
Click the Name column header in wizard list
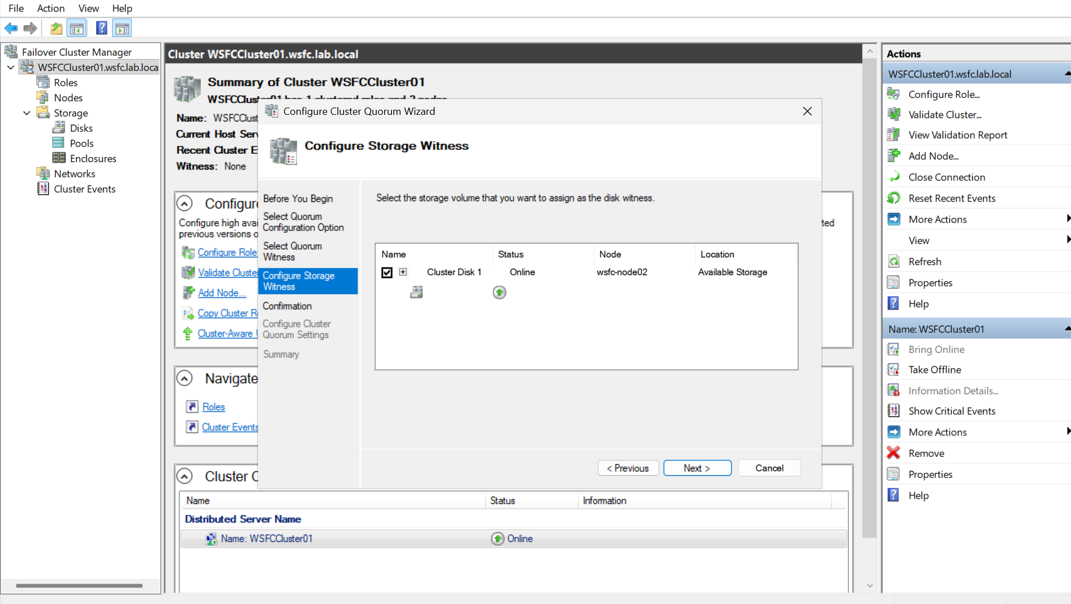pos(434,254)
